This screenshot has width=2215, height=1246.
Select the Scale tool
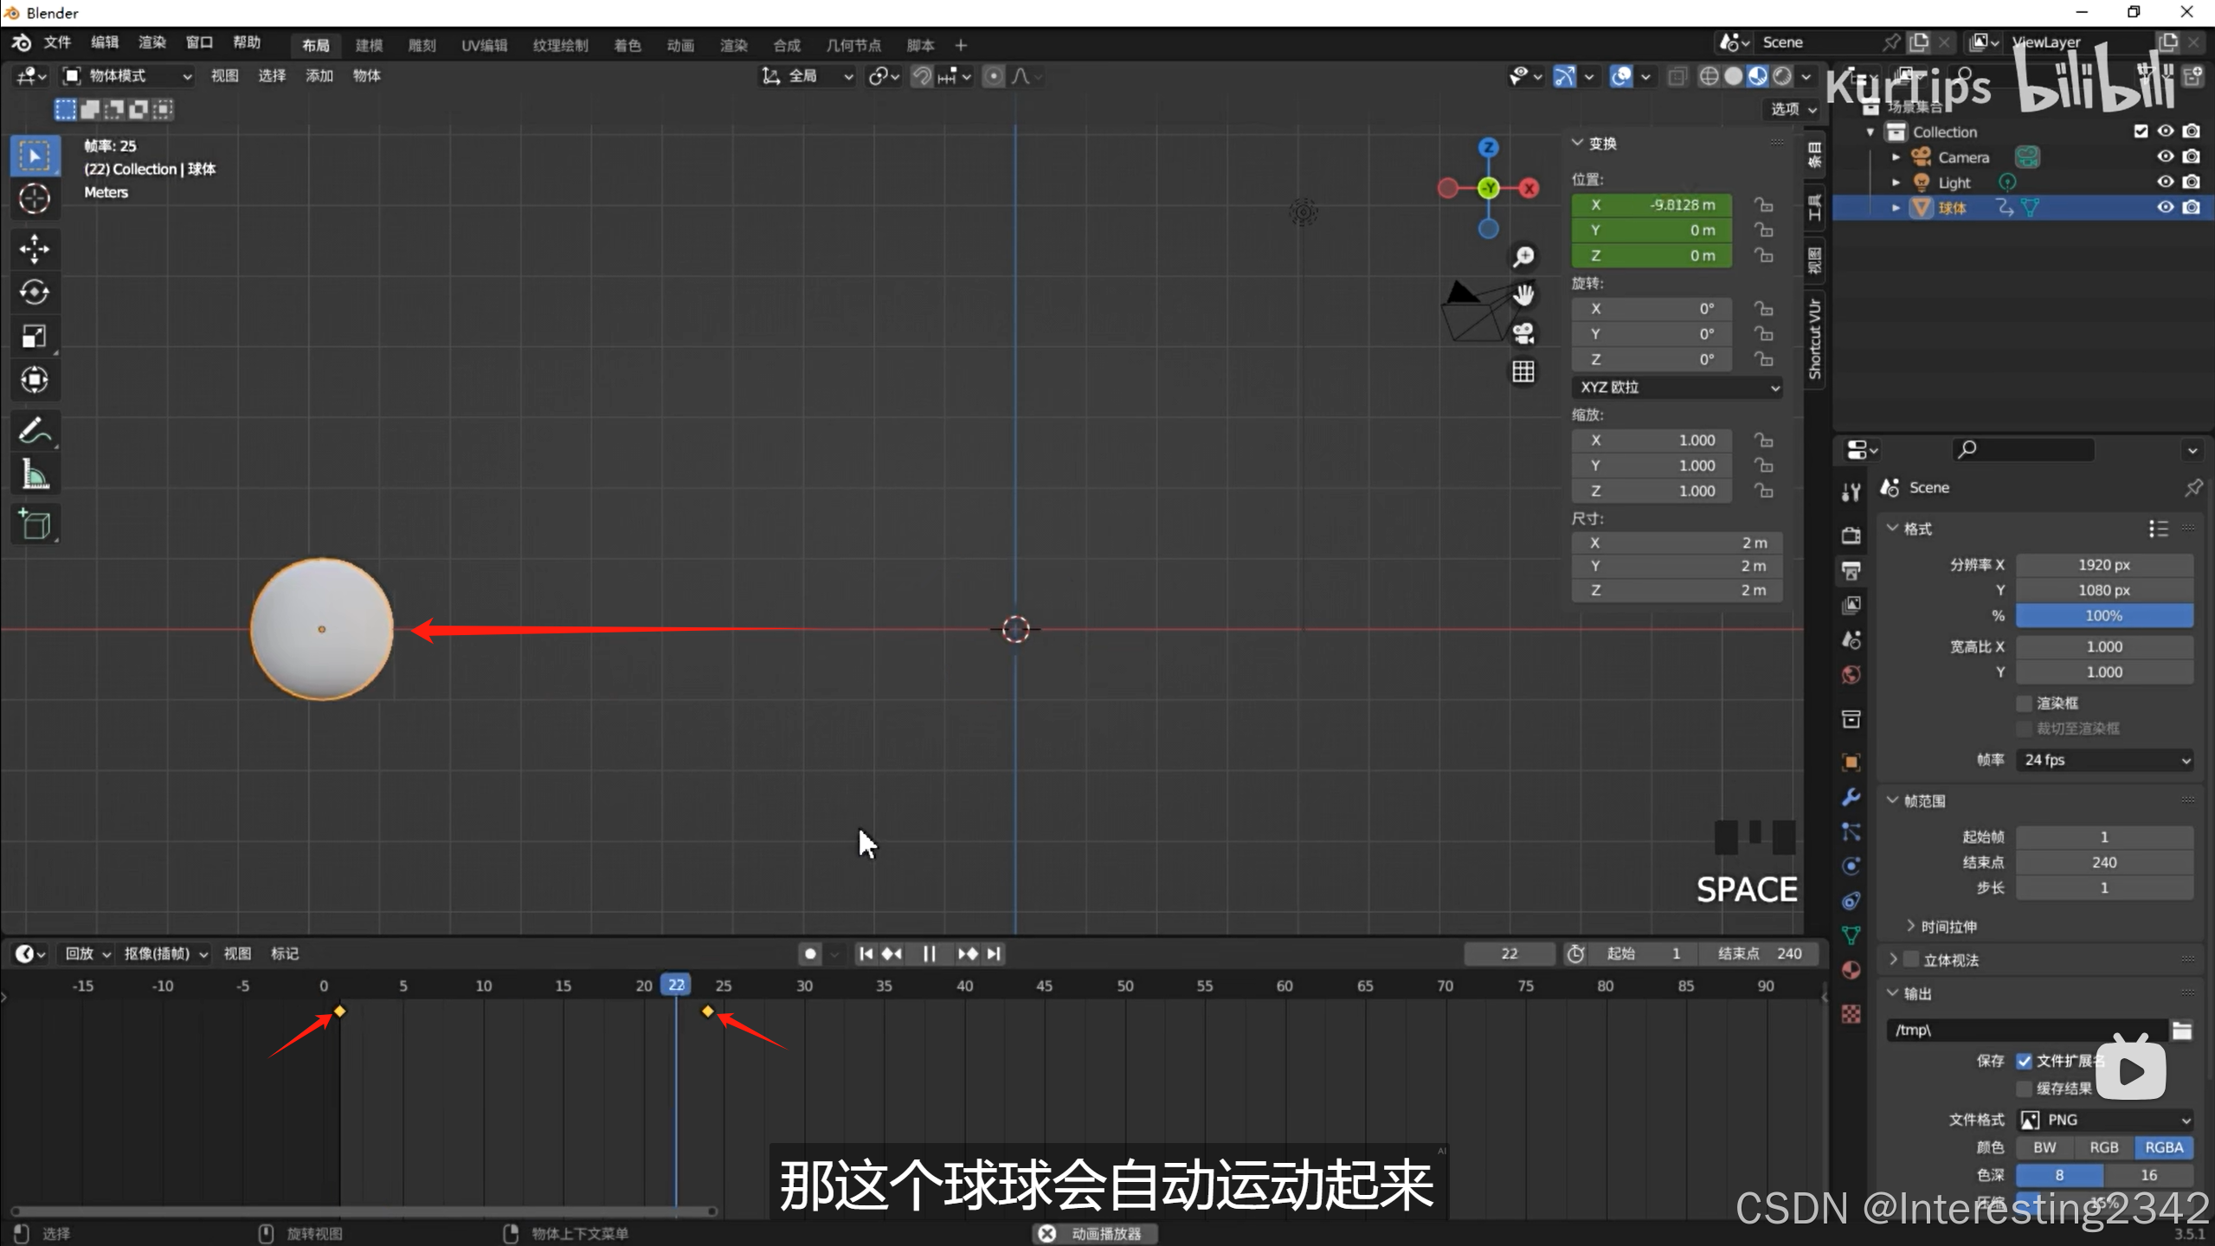[35, 337]
